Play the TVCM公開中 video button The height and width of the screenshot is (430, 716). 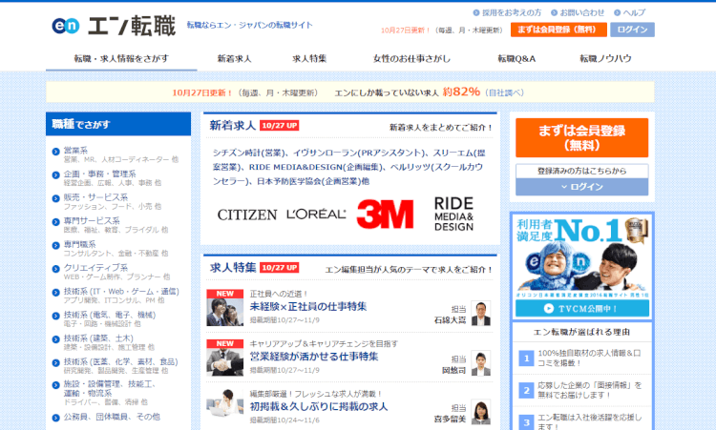(582, 309)
